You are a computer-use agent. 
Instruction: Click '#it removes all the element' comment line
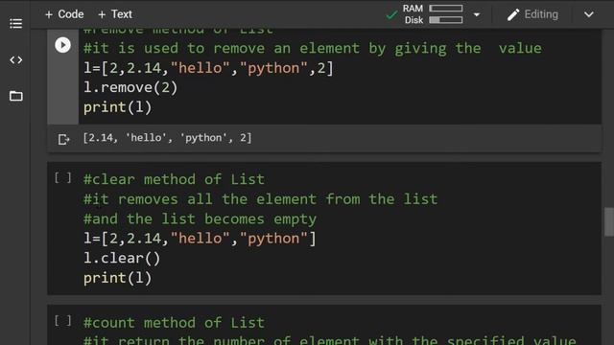coord(260,199)
